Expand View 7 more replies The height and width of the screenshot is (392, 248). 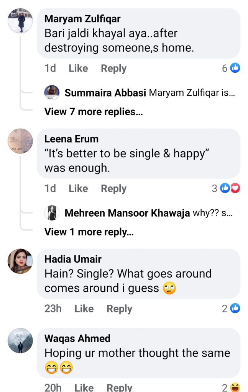(x=91, y=112)
